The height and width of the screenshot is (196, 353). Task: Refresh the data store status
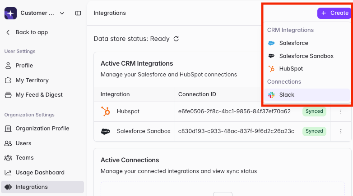point(176,39)
